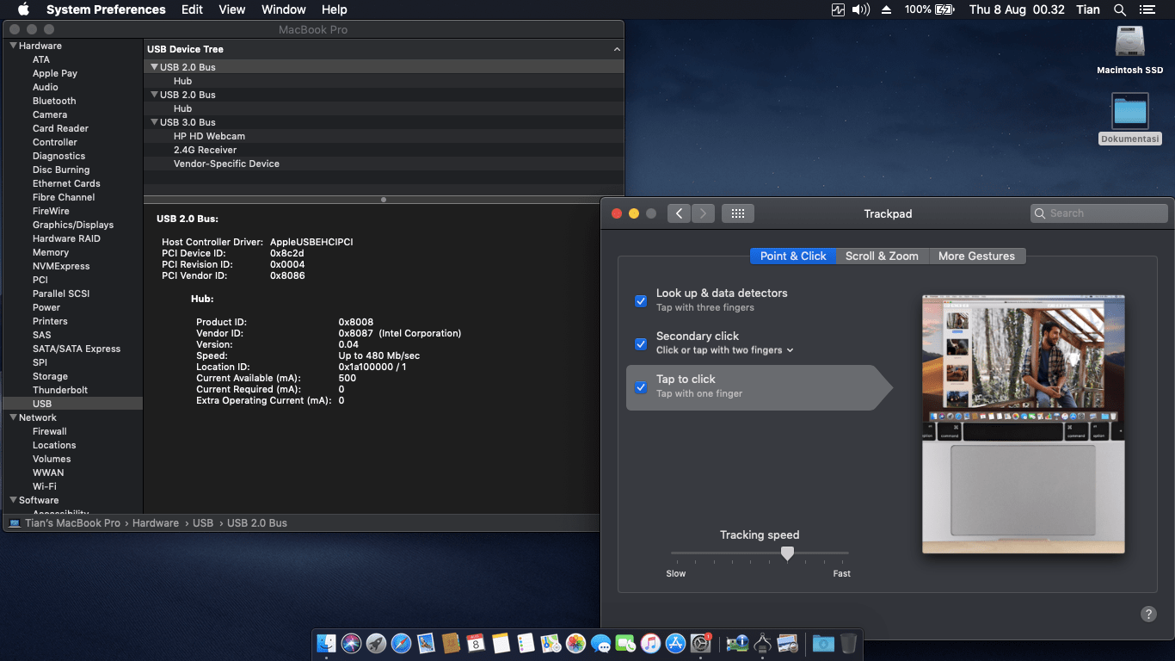Show all preferences grid button
This screenshot has width=1175, height=661.
pyautogui.click(x=738, y=213)
